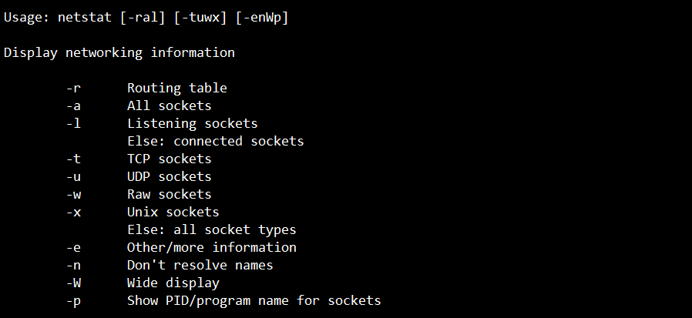Click the "-u" flag

[x=73, y=177]
